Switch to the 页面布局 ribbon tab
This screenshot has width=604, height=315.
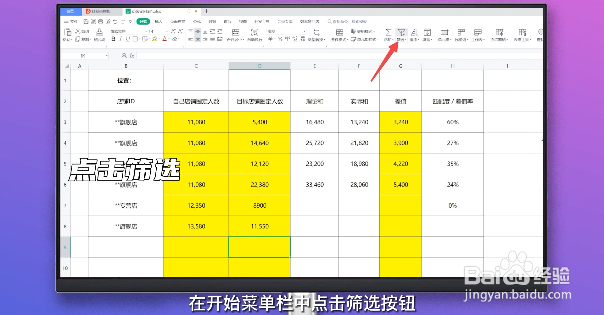click(178, 21)
